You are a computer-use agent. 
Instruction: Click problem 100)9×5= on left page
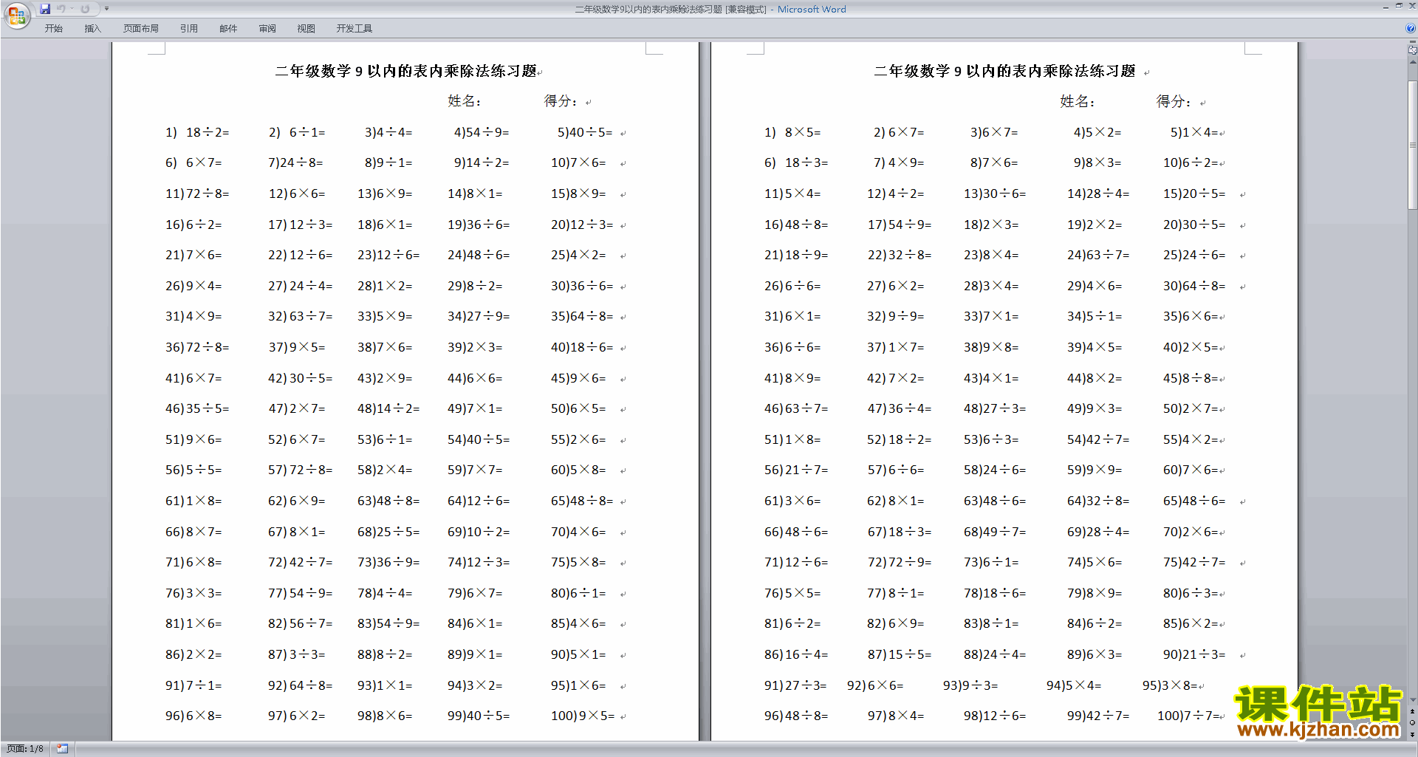[583, 716]
